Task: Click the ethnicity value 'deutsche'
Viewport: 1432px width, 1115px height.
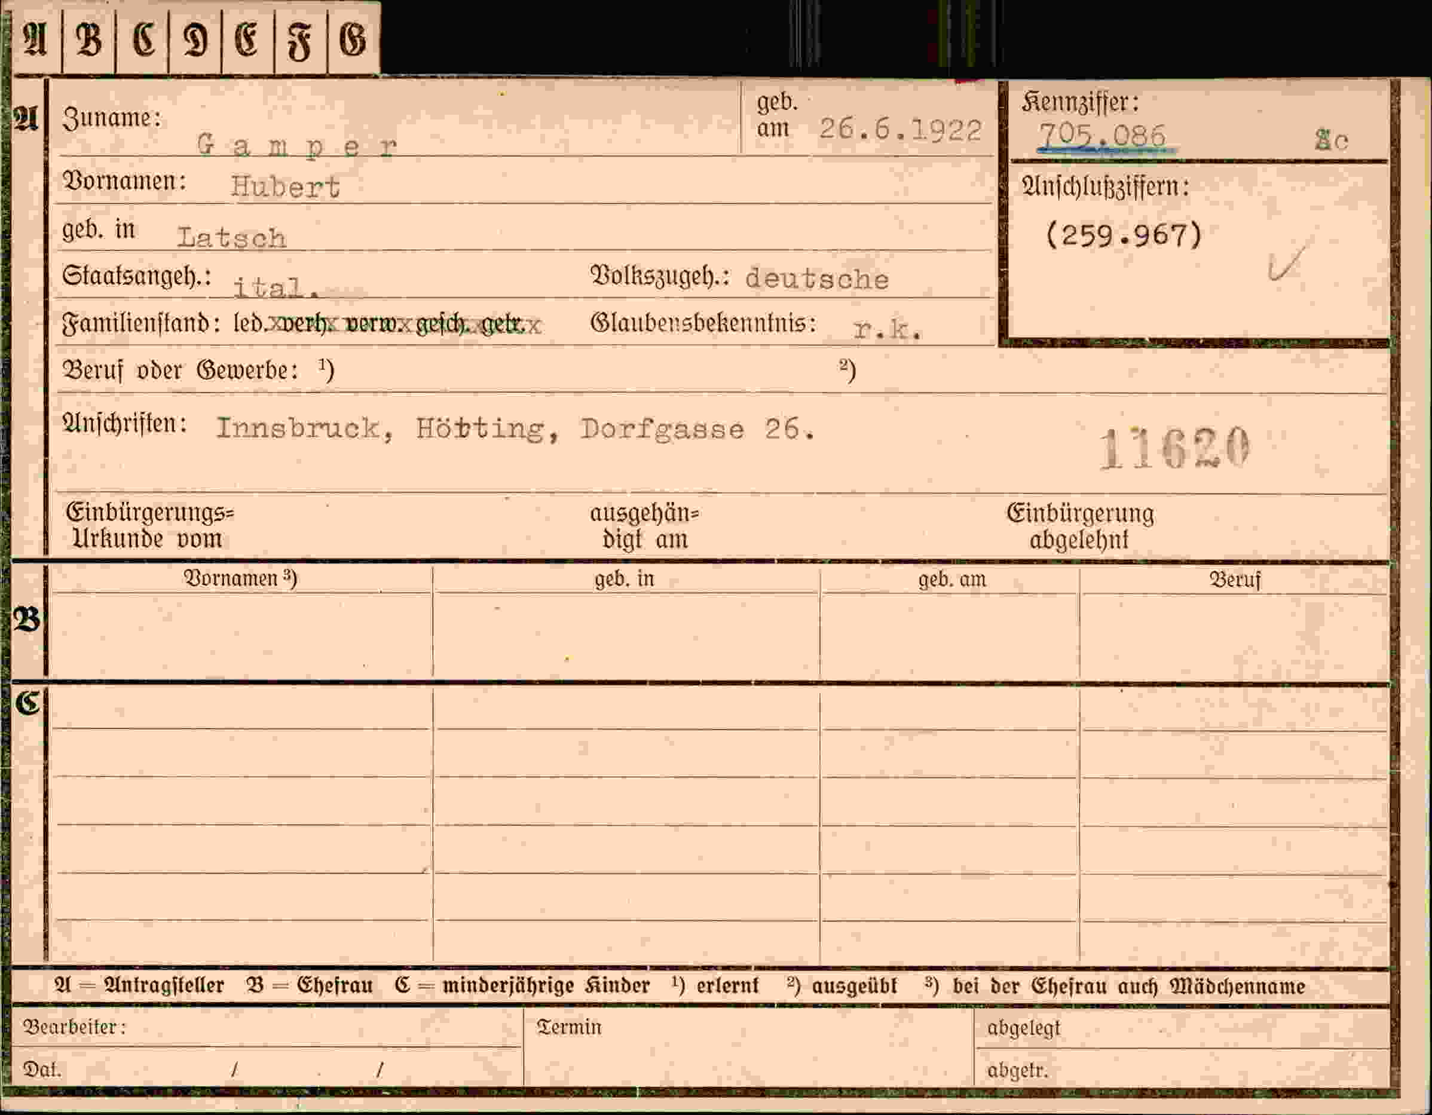Action: click(817, 279)
